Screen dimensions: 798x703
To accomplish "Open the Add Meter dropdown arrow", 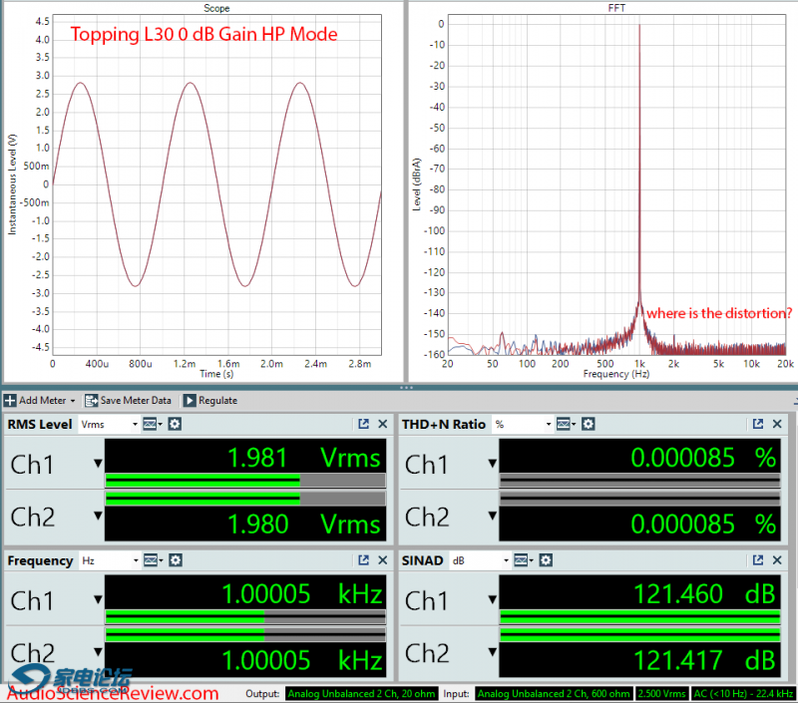I will (x=71, y=400).
